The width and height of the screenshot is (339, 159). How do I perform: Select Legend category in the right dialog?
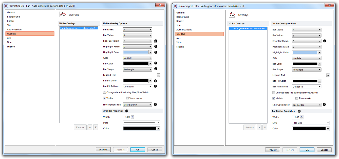point(180,47)
